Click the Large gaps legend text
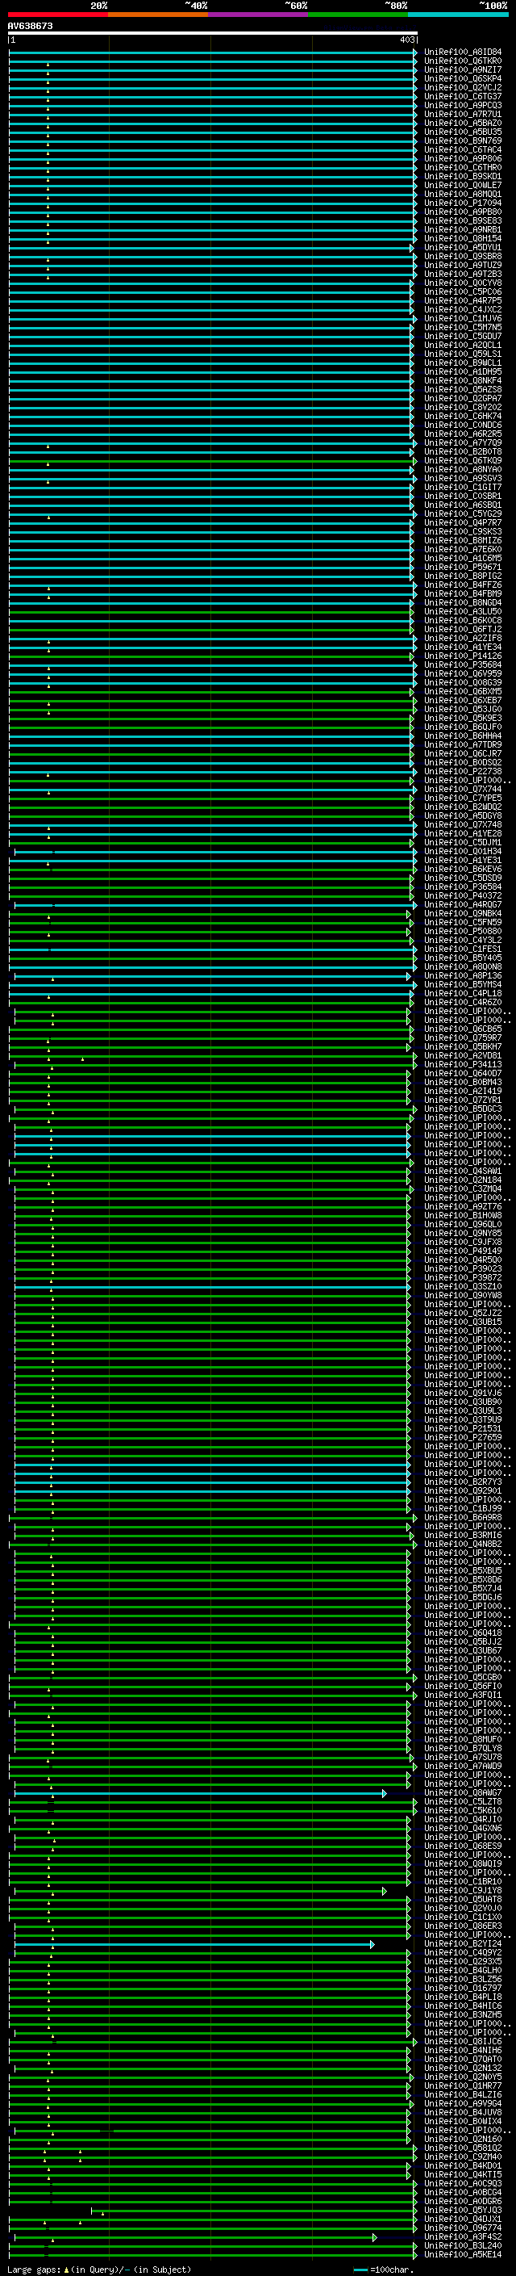Screen dimensions: 516x2276 pos(99,2270)
